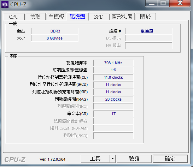Click the 列位址控制器預充電時間(tRP) label
Viewport: 193px width, 167px height.
coord(60,92)
